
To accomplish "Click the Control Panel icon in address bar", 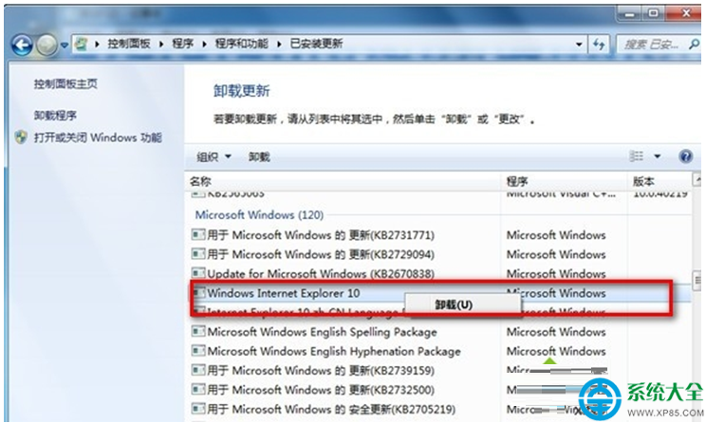I will 82,44.
